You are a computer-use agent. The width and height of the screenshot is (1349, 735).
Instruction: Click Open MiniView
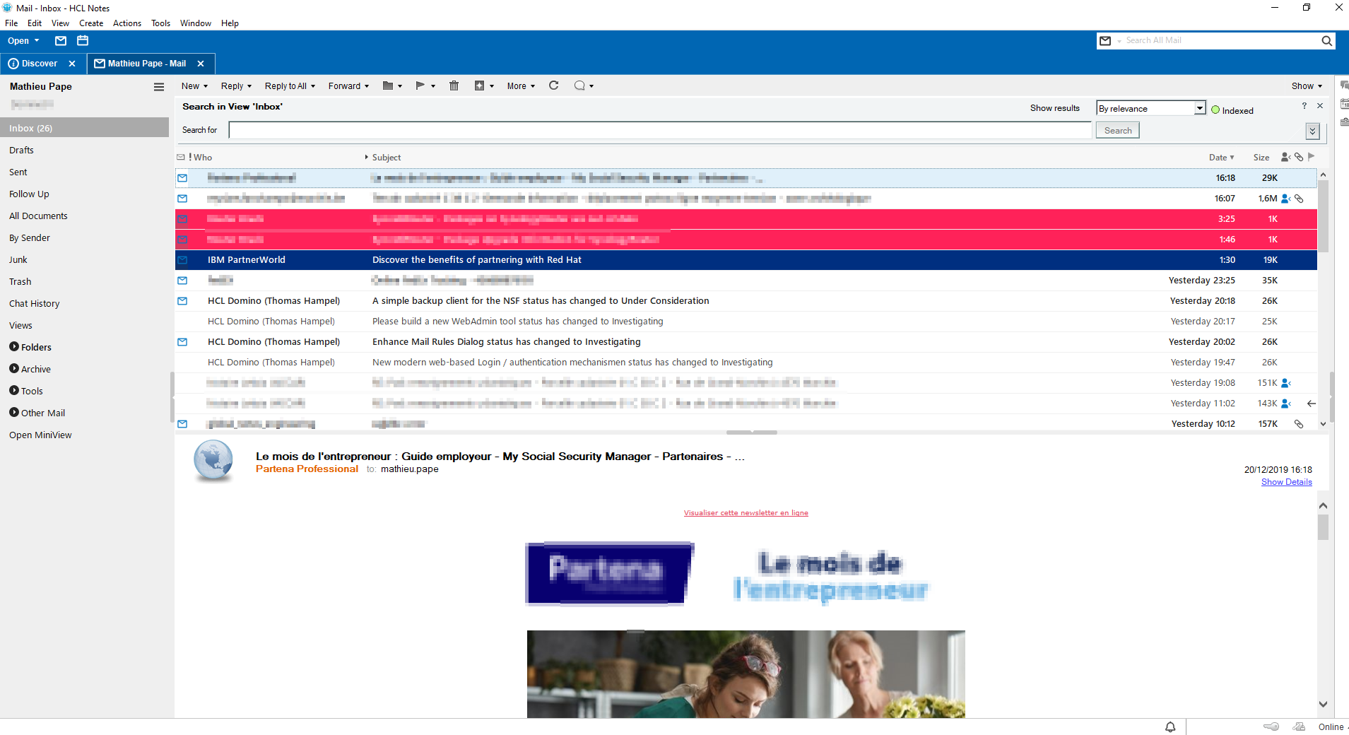tap(40, 435)
